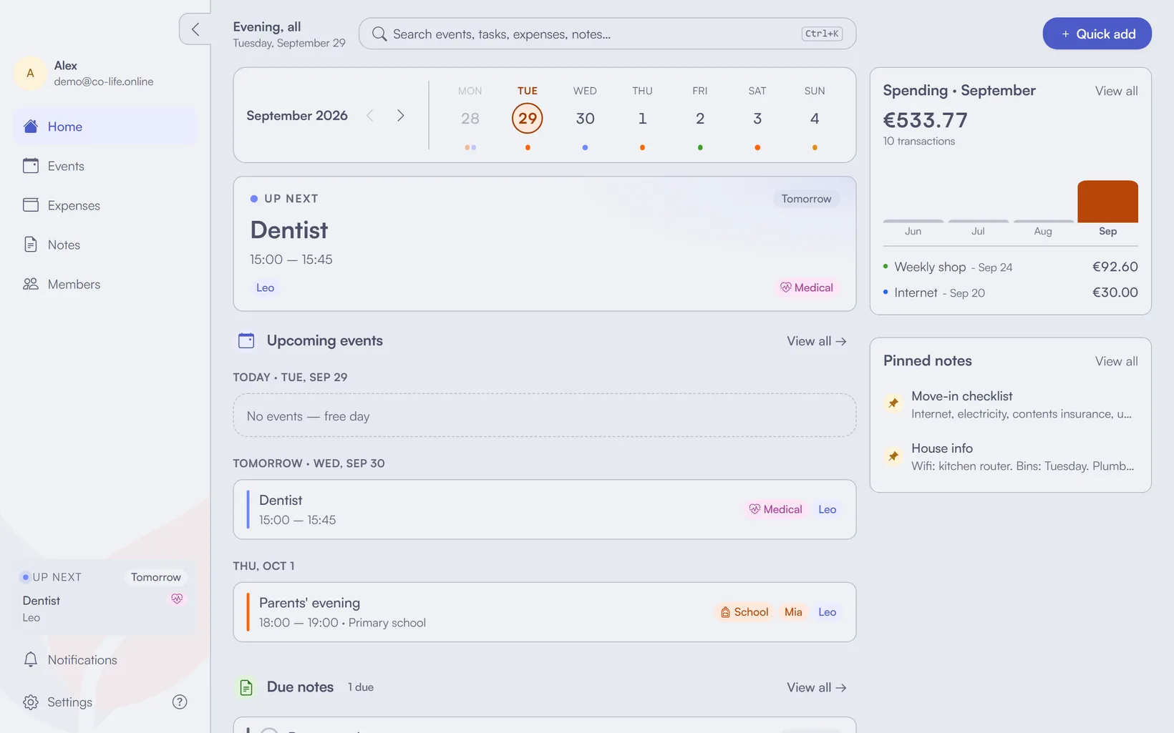The height and width of the screenshot is (733, 1174).
Task: Click the Notifications bell icon
Action: (31, 660)
